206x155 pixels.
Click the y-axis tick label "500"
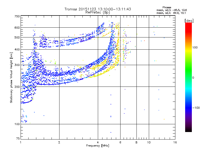17,37
